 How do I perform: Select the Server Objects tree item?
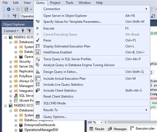tap(26, 66)
